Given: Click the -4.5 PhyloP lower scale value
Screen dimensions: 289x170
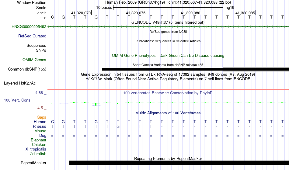Looking at the screenshot, I should pyautogui.click(x=40, y=108).
